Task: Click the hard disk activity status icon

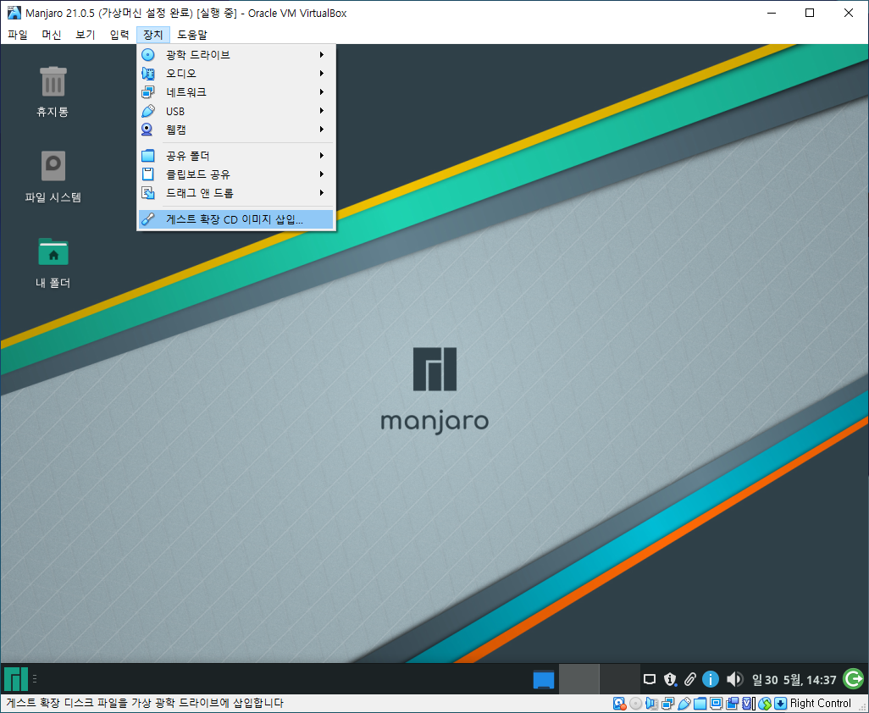Action: (x=620, y=704)
